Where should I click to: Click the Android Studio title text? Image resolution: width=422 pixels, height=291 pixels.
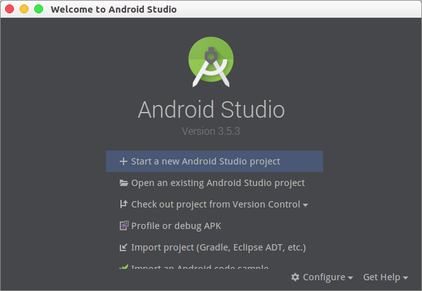click(x=211, y=109)
